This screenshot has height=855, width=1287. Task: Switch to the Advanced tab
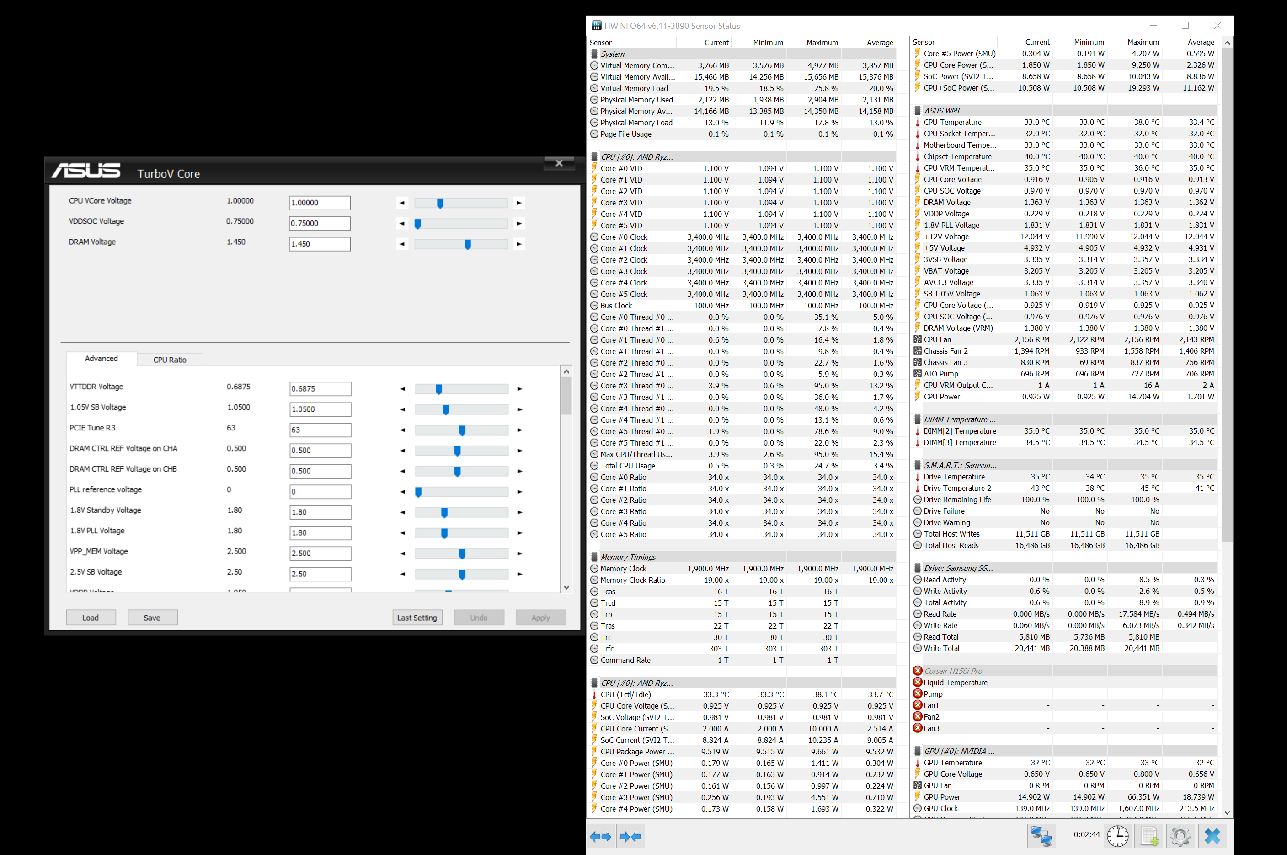point(101,359)
